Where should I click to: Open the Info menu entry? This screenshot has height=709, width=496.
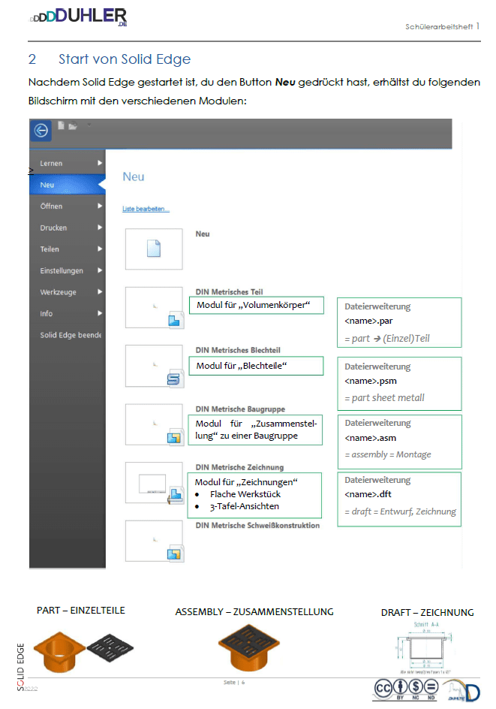tap(68, 313)
